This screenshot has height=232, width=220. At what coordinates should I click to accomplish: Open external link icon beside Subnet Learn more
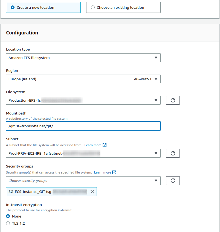click(x=105, y=145)
